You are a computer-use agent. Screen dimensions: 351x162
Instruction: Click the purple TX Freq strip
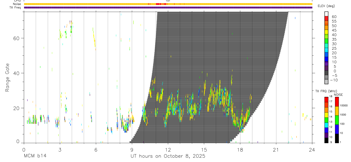(168, 7)
